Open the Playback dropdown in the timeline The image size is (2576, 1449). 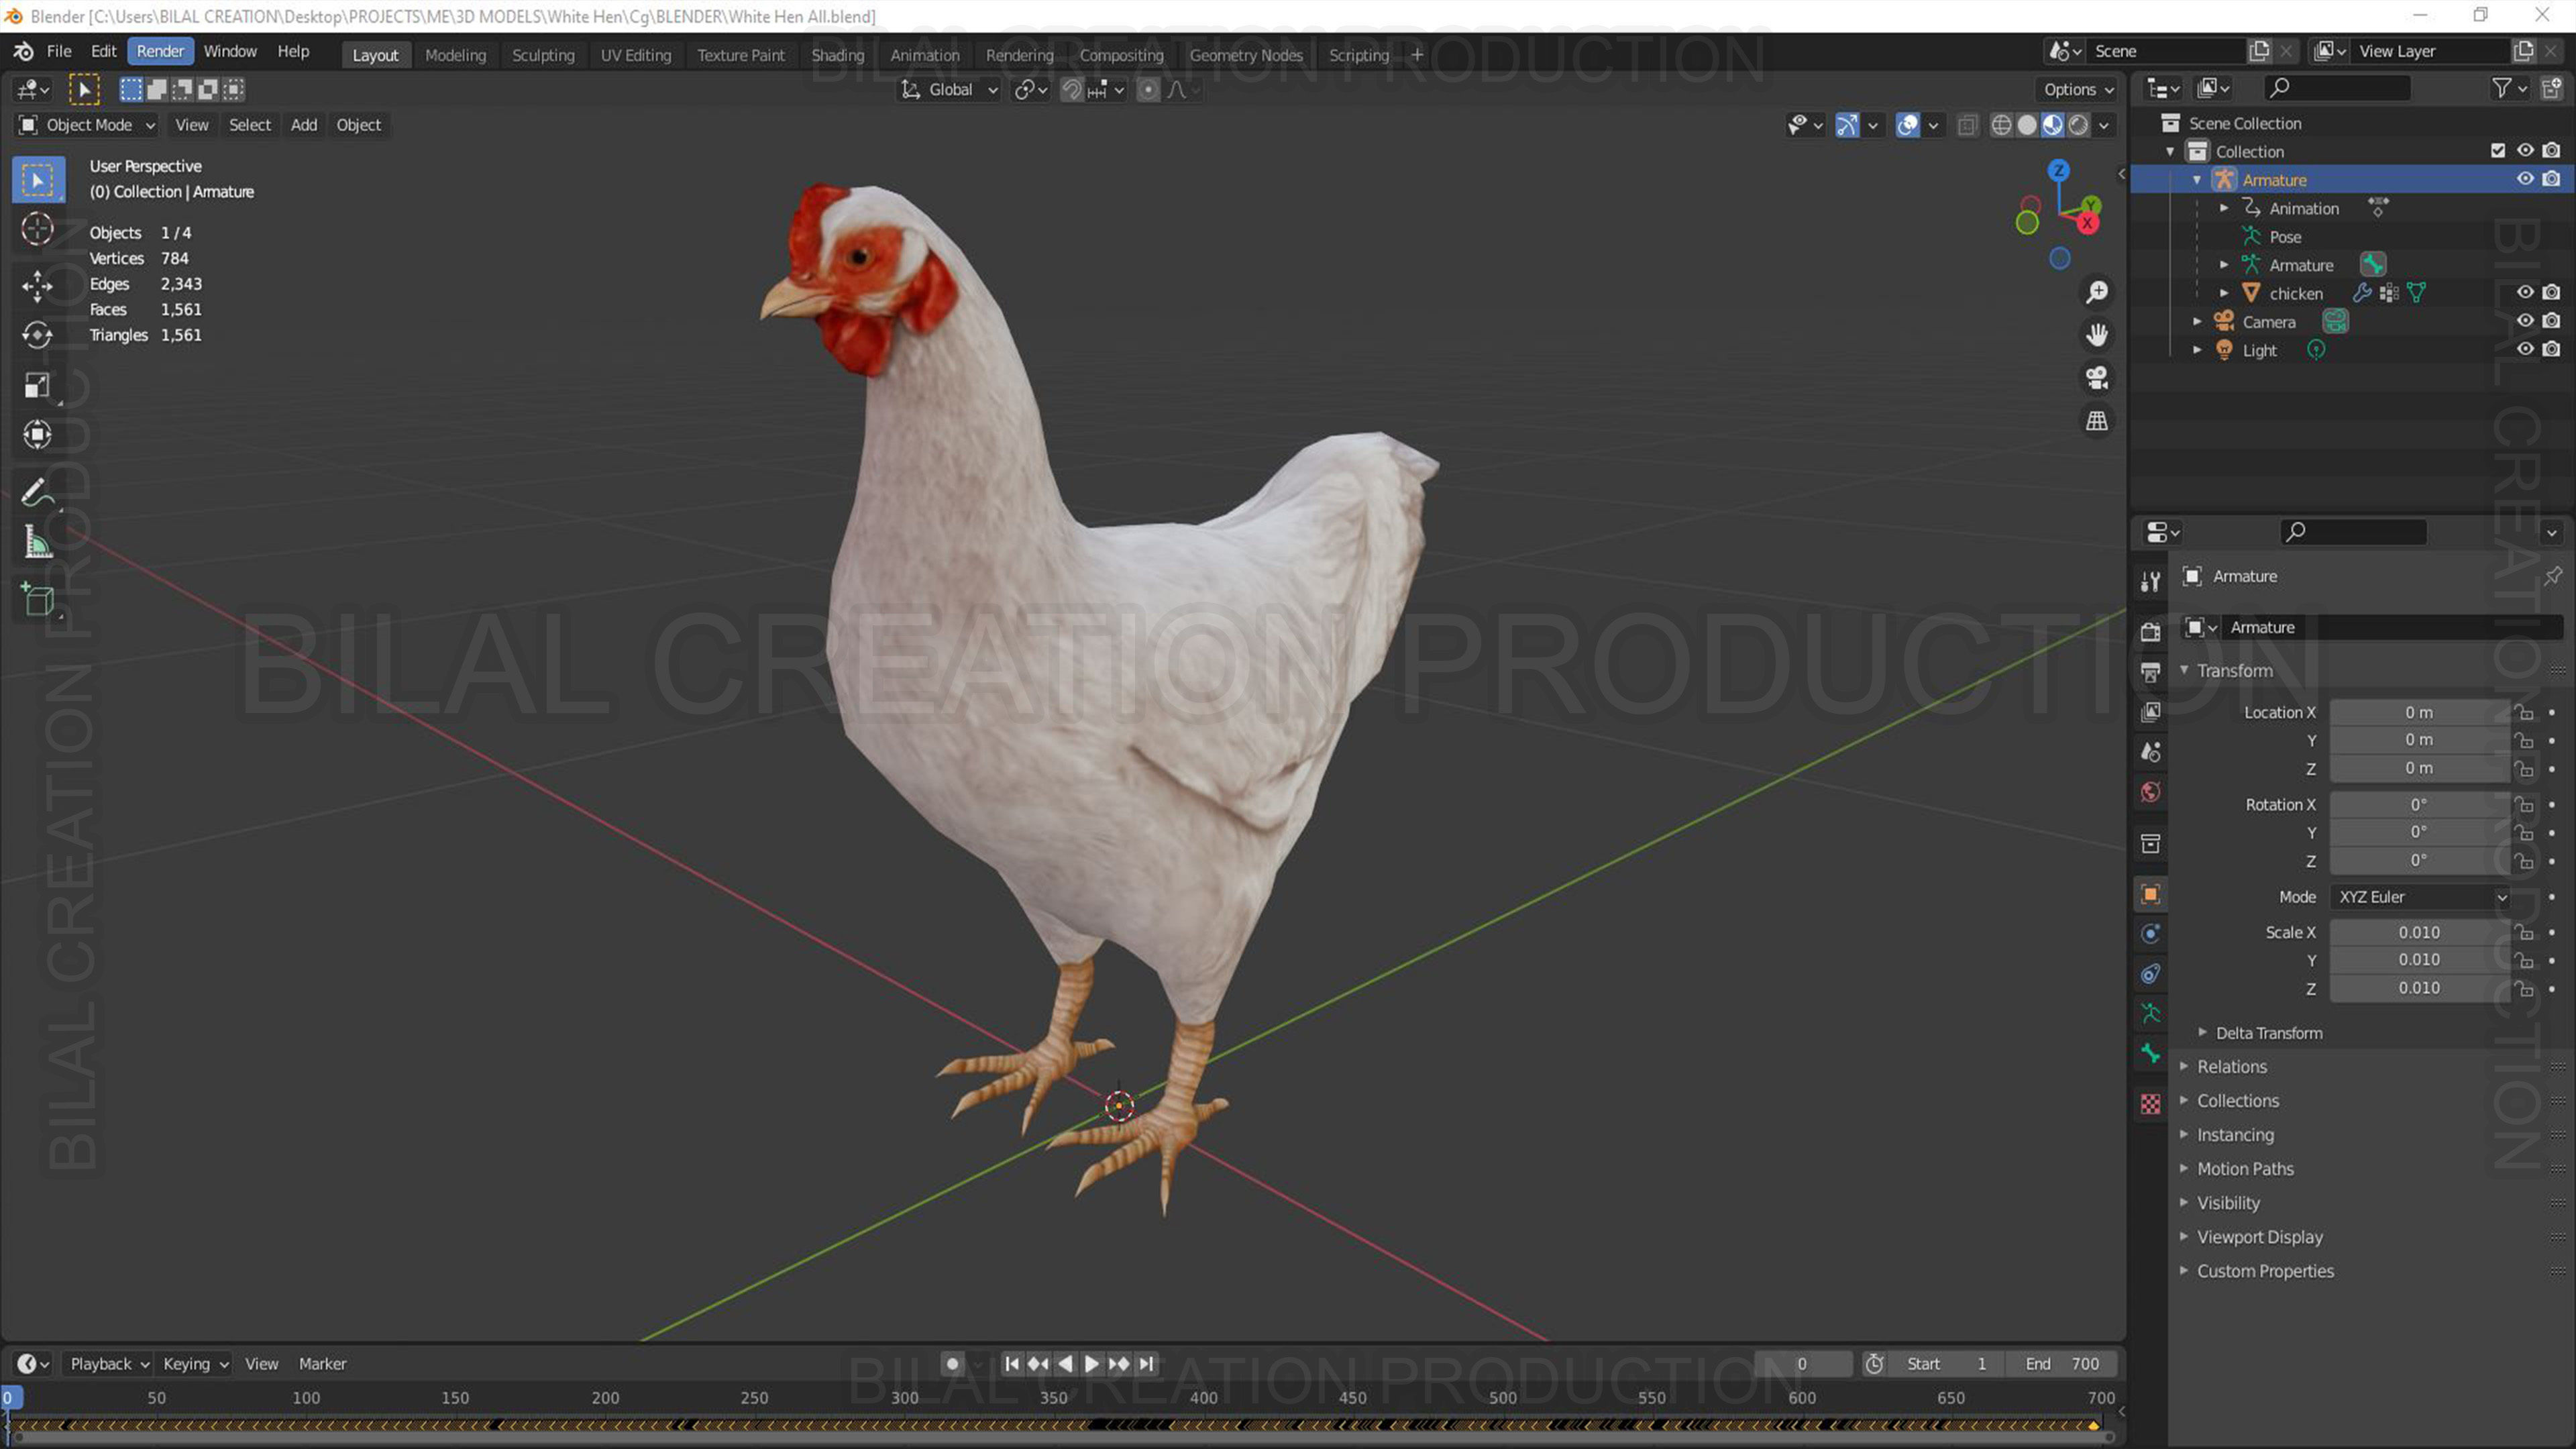click(x=109, y=1363)
